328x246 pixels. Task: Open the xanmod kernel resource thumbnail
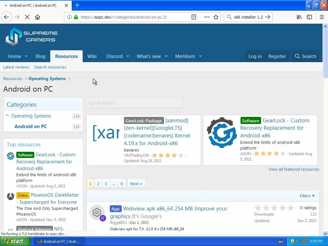coord(106,133)
